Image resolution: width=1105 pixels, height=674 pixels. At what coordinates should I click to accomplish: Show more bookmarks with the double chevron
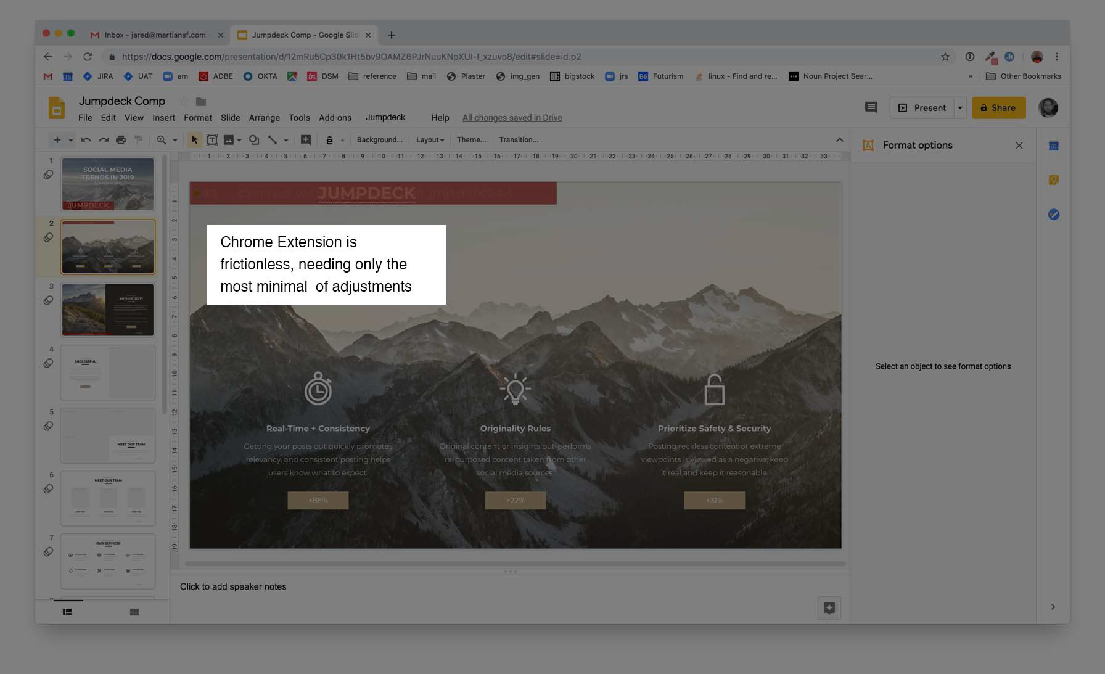point(971,76)
